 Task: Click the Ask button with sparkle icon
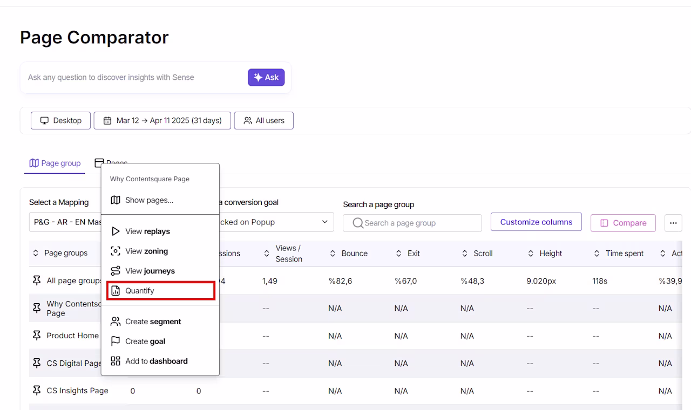(x=266, y=77)
